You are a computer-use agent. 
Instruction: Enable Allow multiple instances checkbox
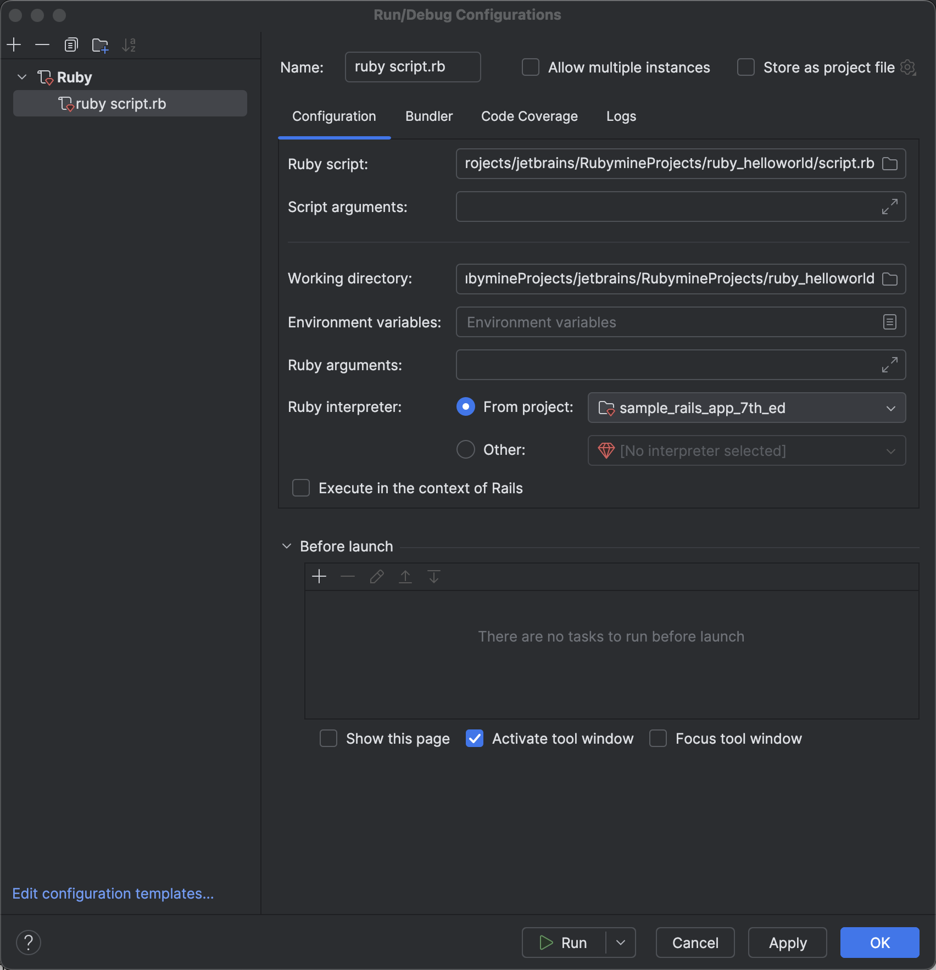click(531, 68)
